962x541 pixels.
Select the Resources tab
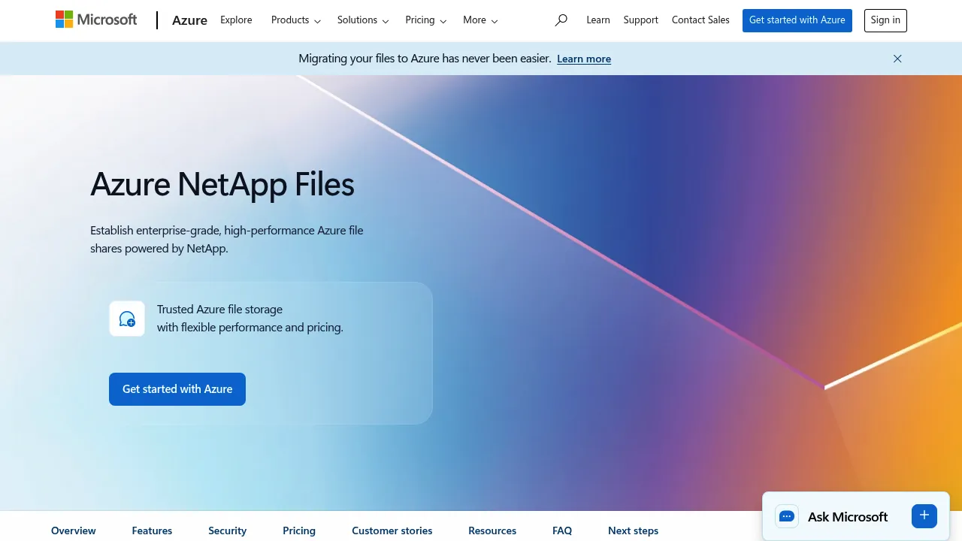pyautogui.click(x=492, y=530)
